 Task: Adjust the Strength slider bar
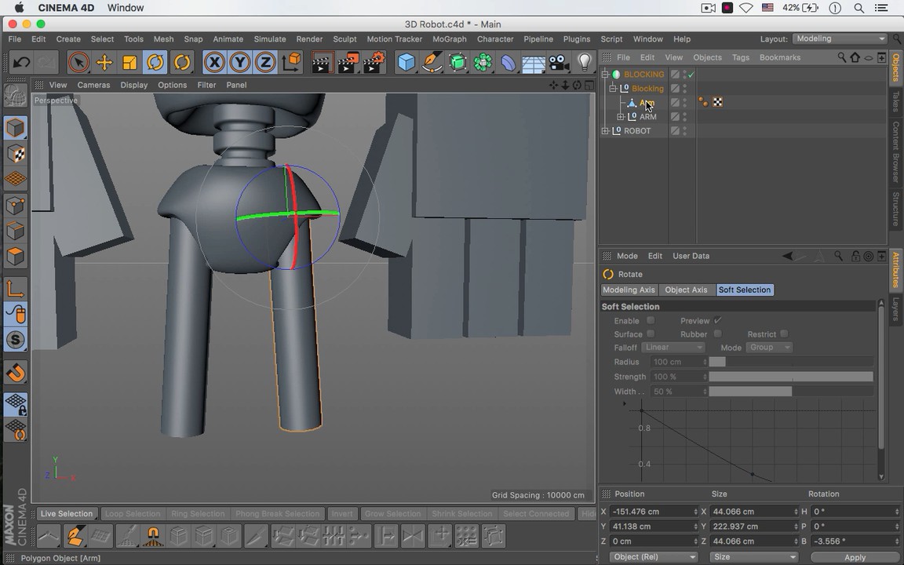tap(790, 377)
